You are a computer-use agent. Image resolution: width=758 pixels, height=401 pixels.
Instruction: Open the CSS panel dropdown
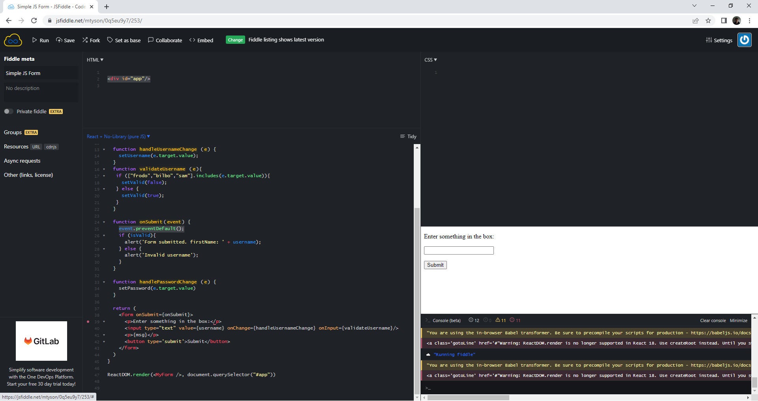point(431,60)
